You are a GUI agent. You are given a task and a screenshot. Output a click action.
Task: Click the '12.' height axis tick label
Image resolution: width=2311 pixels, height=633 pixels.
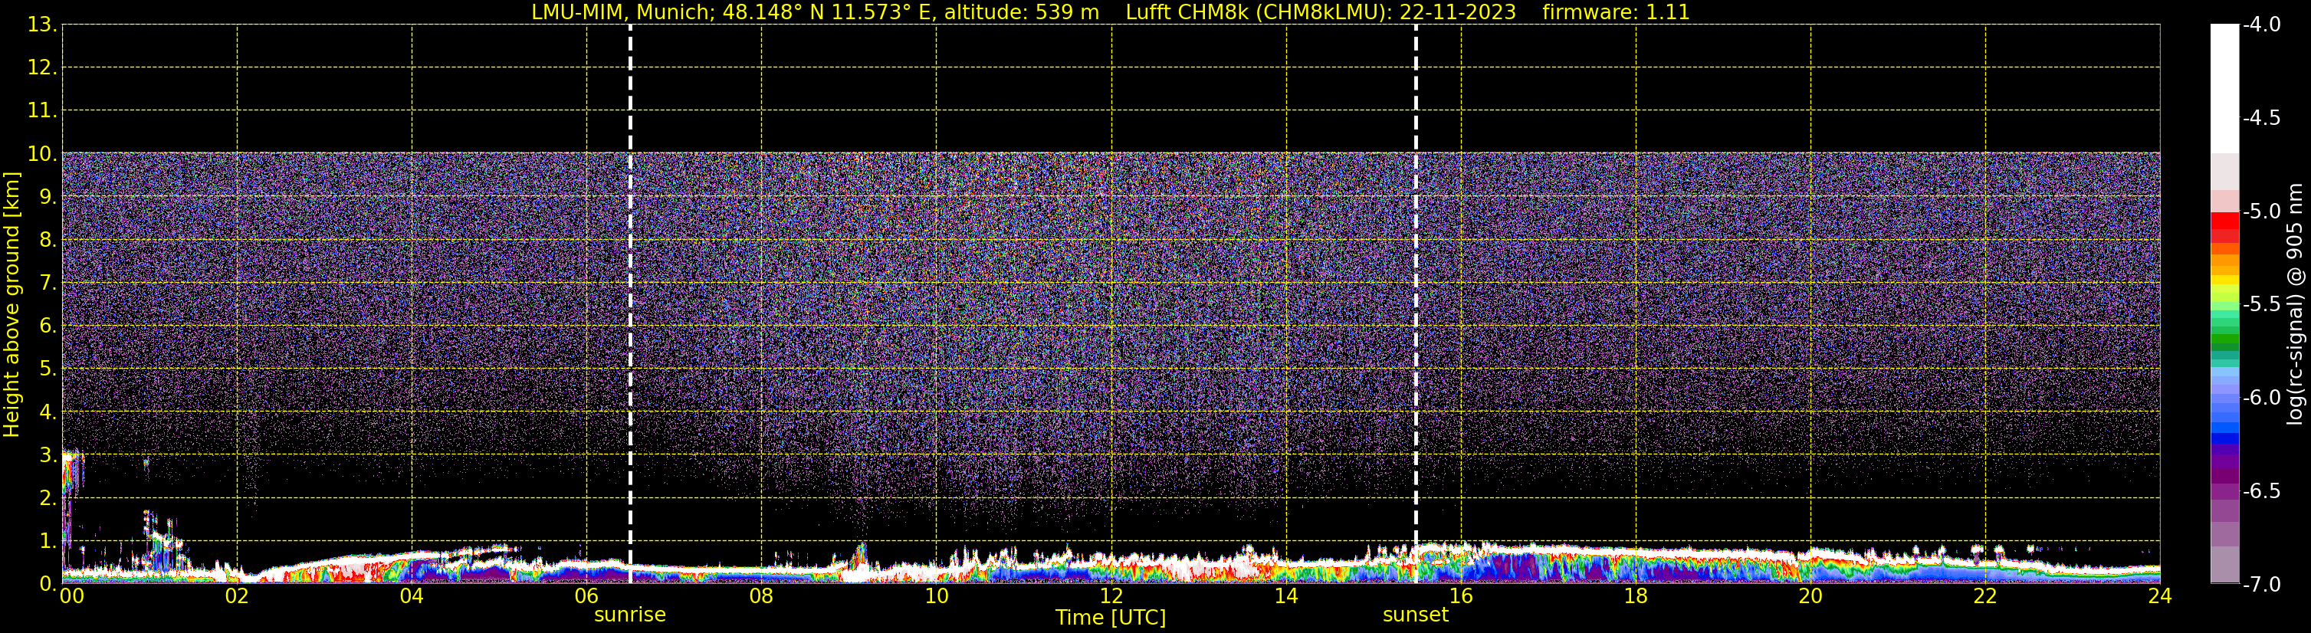(x=42, y=68)
